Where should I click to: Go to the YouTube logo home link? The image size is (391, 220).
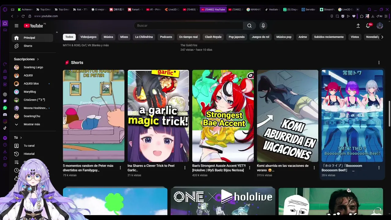coord(34,26)
